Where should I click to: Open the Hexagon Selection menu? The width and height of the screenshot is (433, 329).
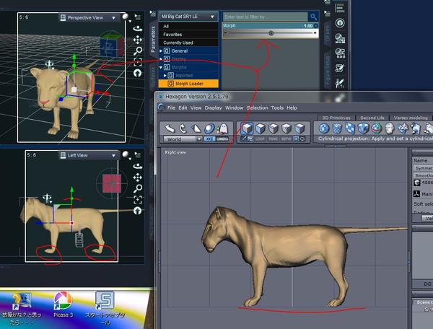[257, 108]
